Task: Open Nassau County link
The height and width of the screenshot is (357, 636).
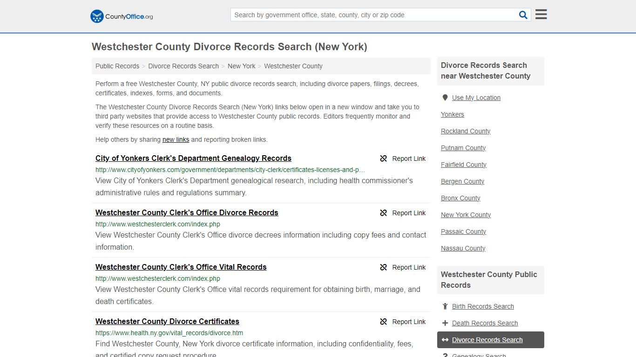Action: click(463, 248)
